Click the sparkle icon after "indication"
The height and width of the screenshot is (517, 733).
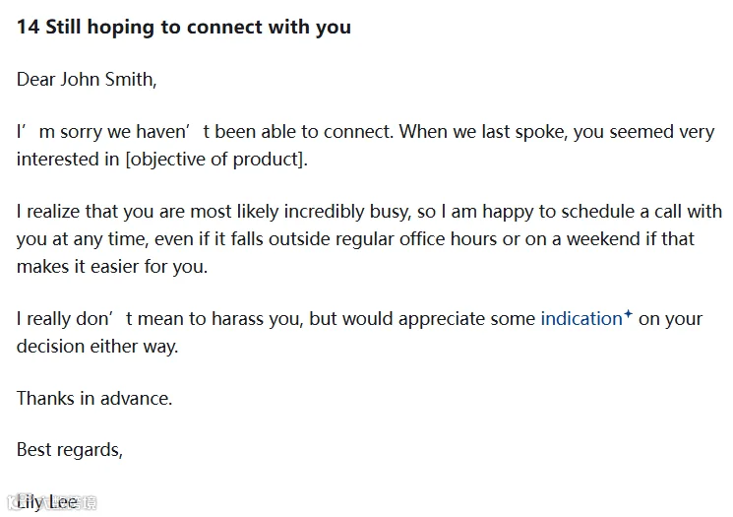click(x=629, y=313)
